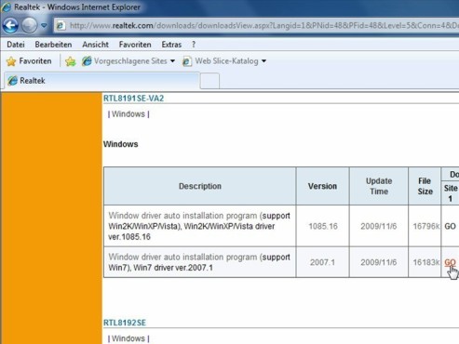
Task: Expand Vorgeschlagene Sites dropdown arrow
Action: [x=172, y=61]
